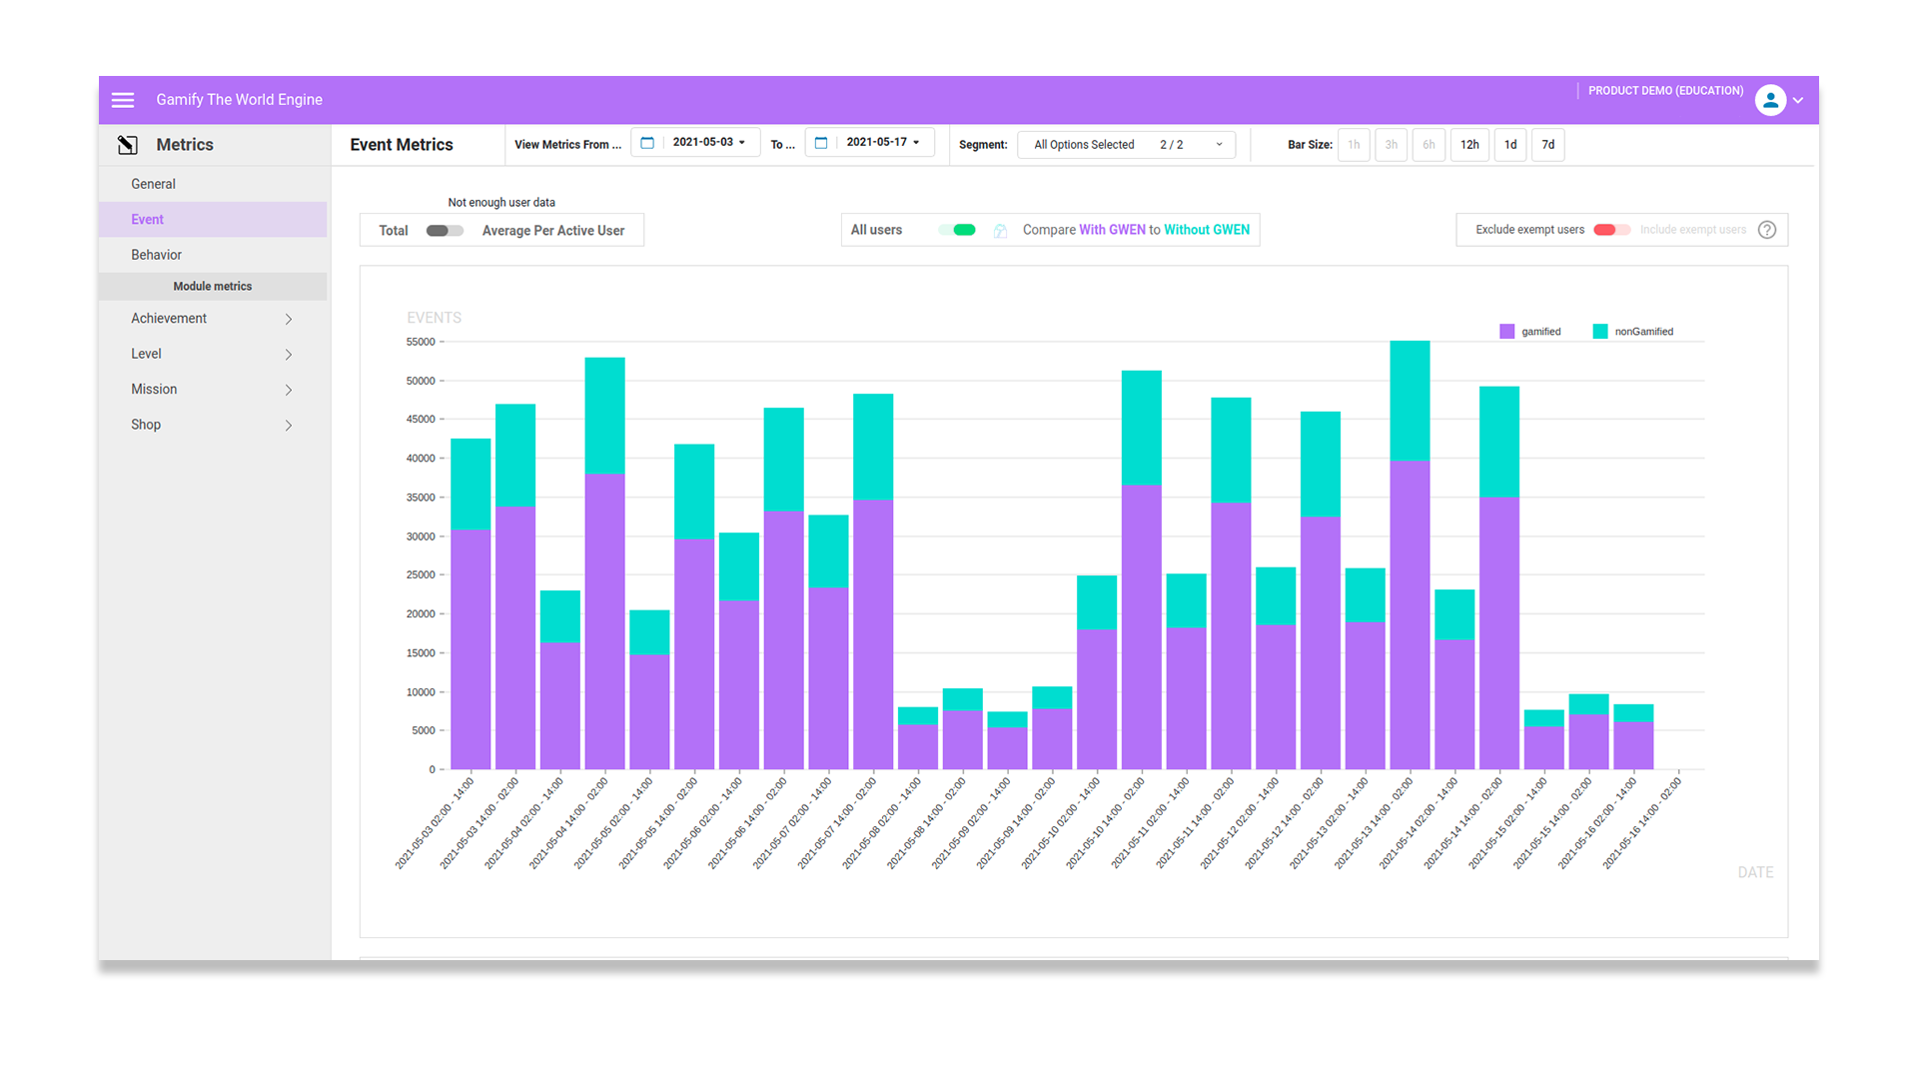This screenshot has width=1918, height=1079.
Task: Click the Without GWEN label
Action: pyautogui.click(x=1207, y=230)
